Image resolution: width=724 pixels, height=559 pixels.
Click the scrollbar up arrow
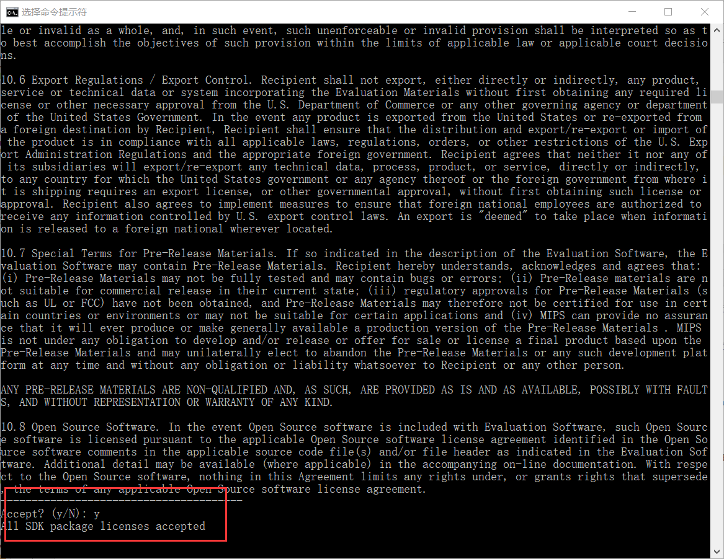coord(717,30)
